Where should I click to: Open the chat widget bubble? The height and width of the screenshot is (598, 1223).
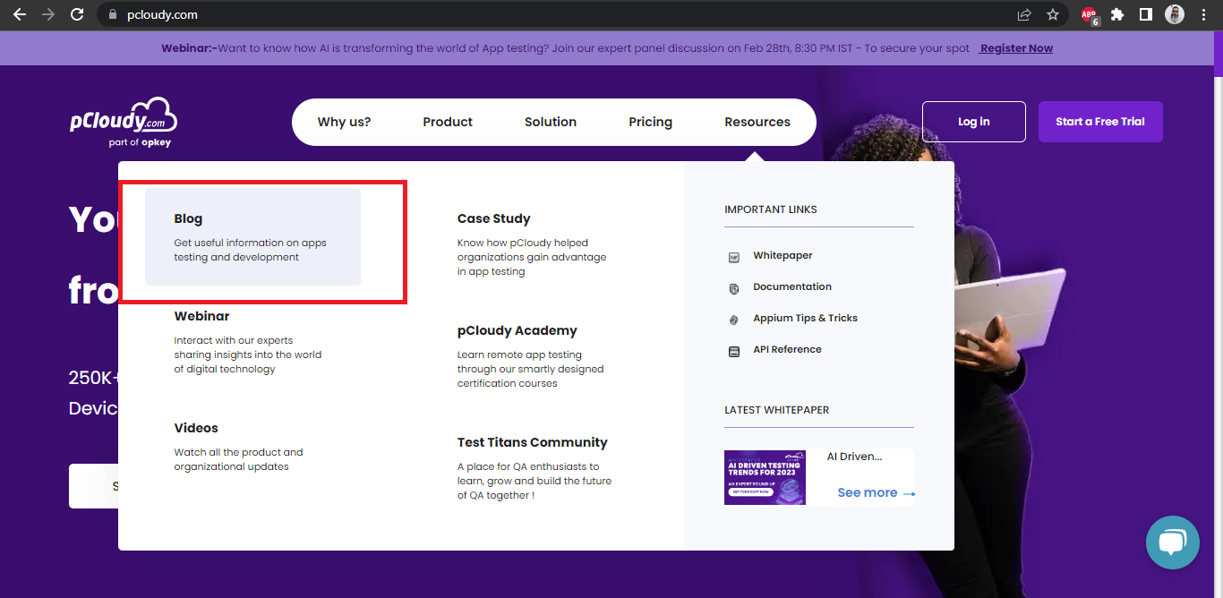coord(1172,542)
